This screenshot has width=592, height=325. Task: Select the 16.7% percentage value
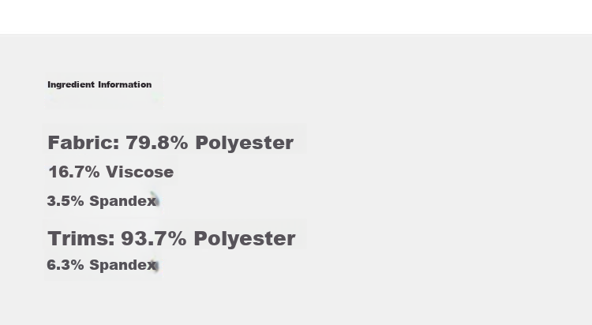74,172
